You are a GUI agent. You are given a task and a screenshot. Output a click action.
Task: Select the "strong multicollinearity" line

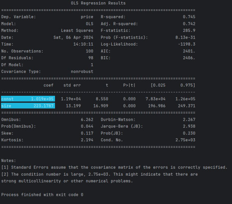pos(67,181)
